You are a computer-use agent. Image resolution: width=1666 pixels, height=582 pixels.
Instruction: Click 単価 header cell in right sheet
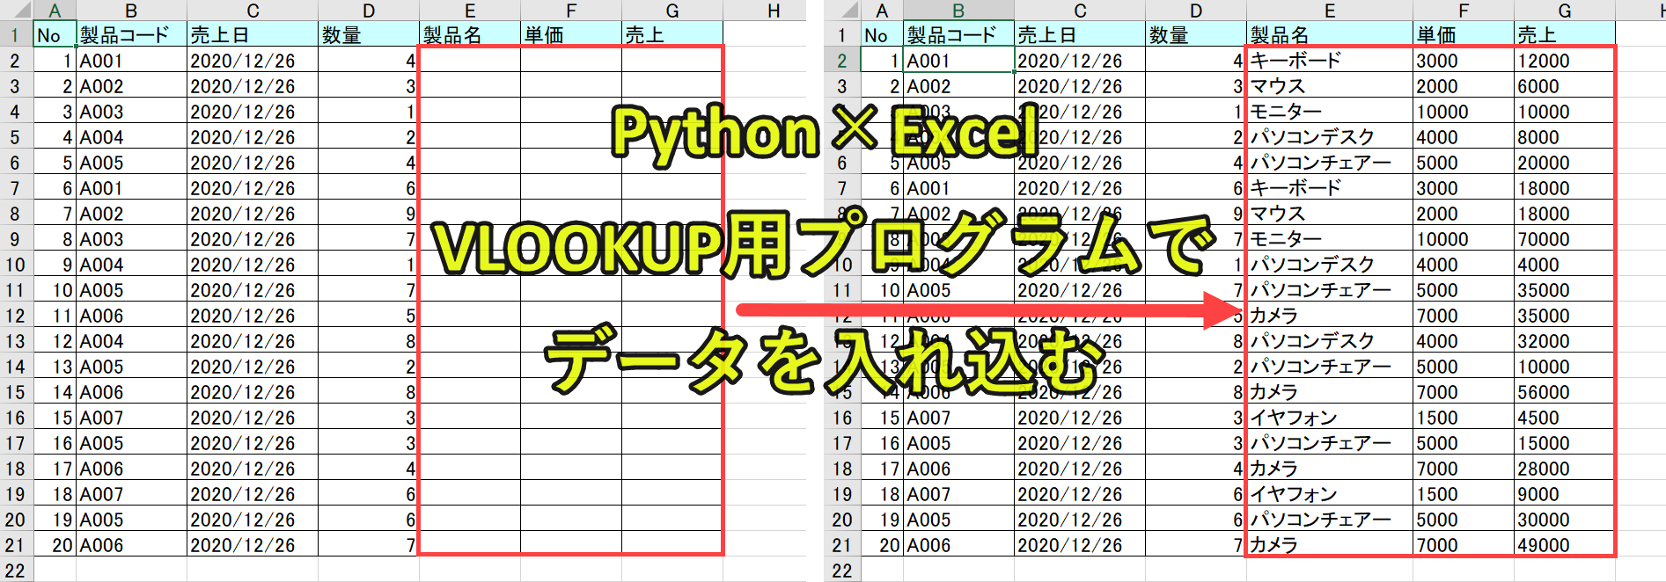tap(1464, 35)
